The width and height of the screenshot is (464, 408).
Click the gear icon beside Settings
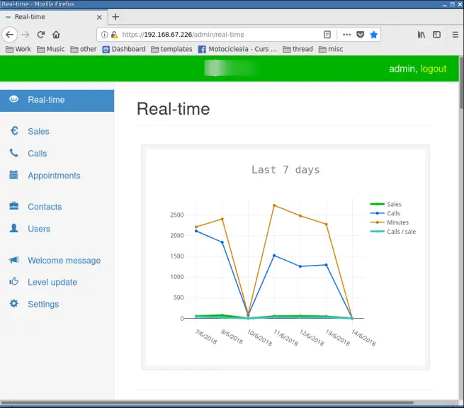(x=13, y=304)
